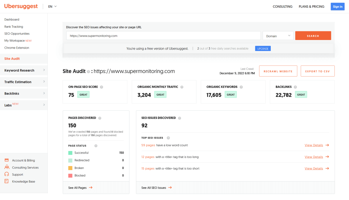Click the green Successful status swatch
The image size is (349, 200).
click(70, 153)
